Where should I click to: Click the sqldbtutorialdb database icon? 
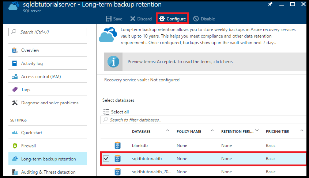pos(118,159)
